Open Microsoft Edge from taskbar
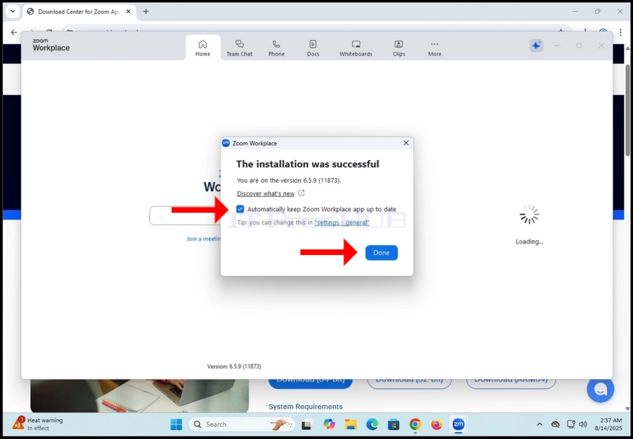 [372, 424]
